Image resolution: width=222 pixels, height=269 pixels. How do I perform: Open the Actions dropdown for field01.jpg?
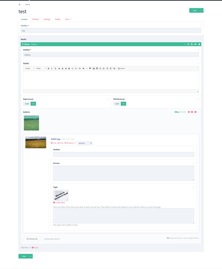[85, 143]
